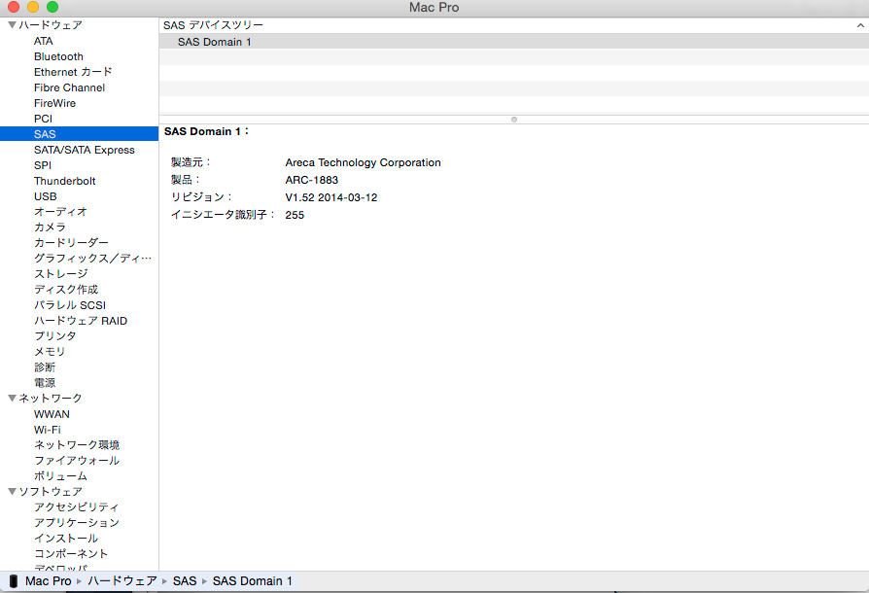Select プリンタ in the sidebar

tap(55, 335)
